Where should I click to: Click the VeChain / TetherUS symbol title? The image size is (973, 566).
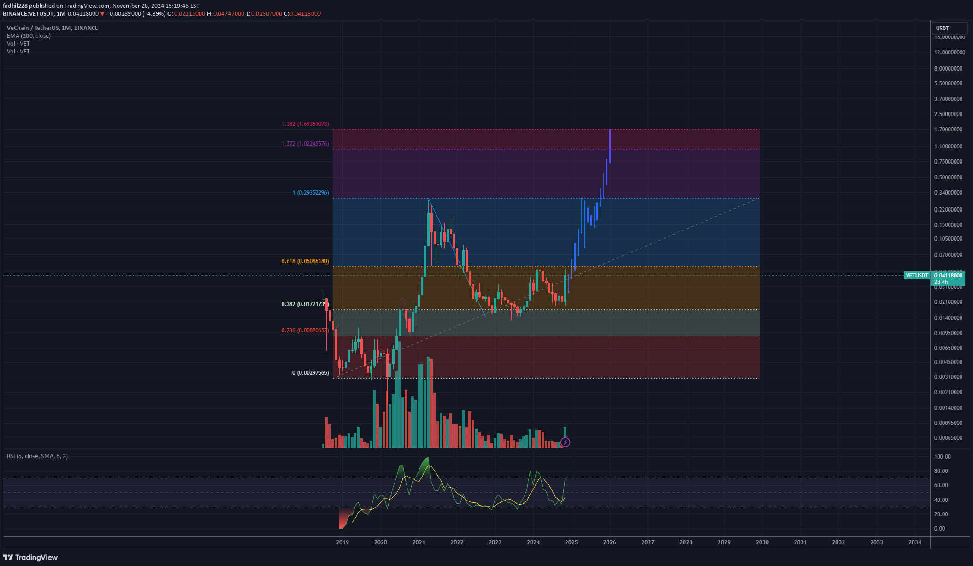tap(52, 28)
